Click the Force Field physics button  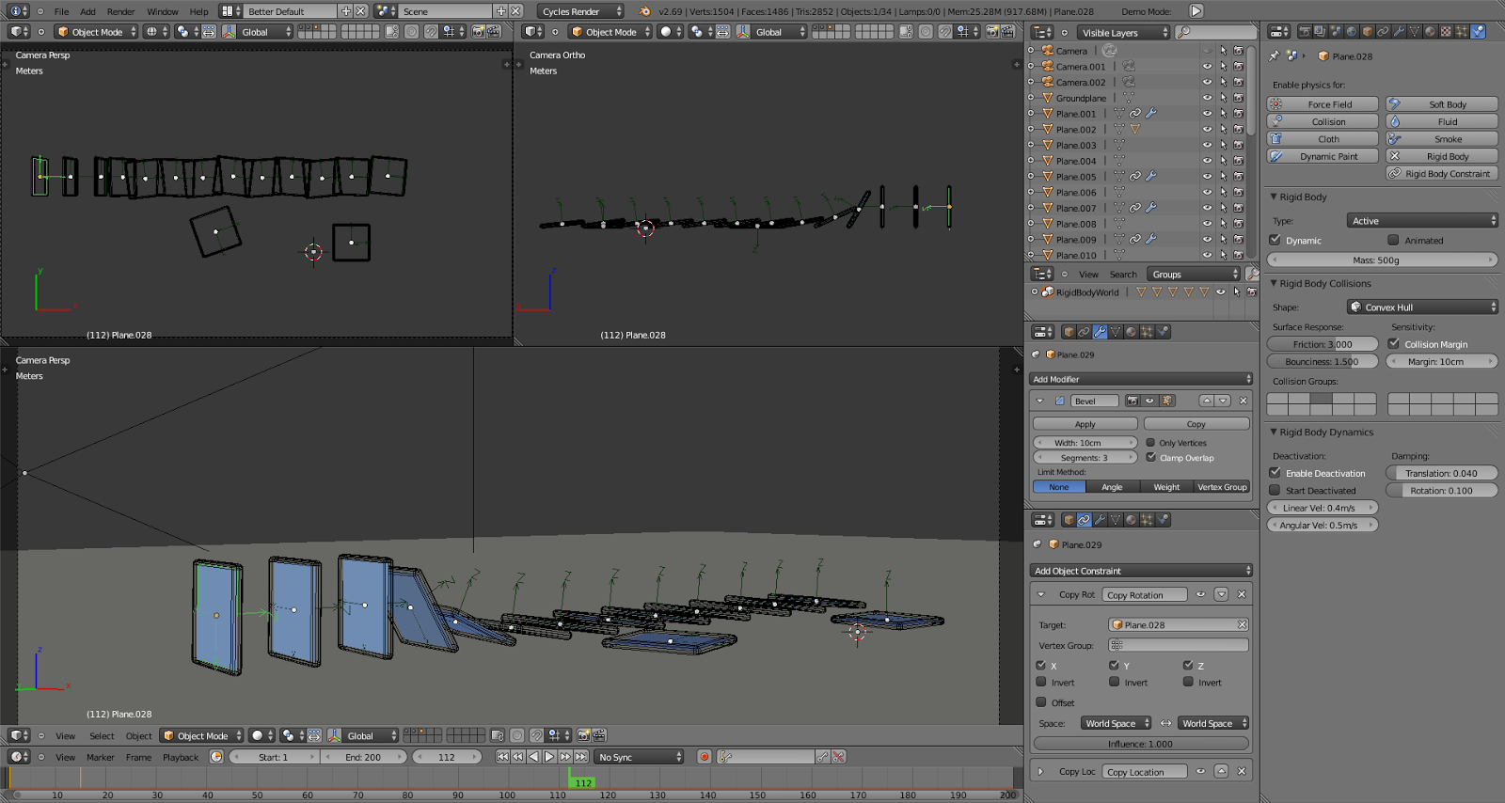tap(1323, 104)
